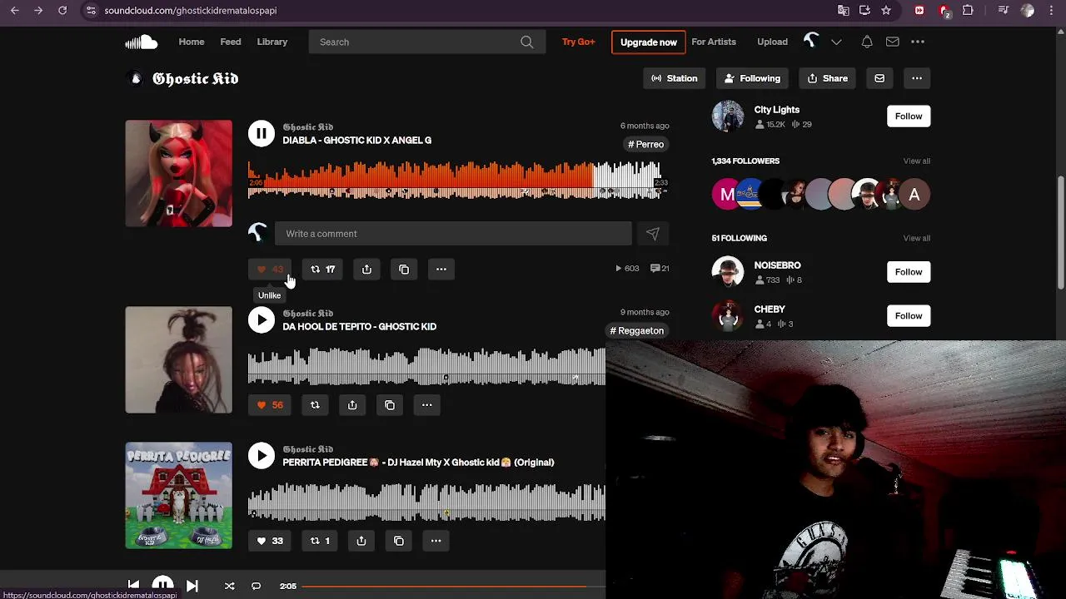
Task: Open Chrome extensions puzzle icon
Action: click(x=968, y=10)
